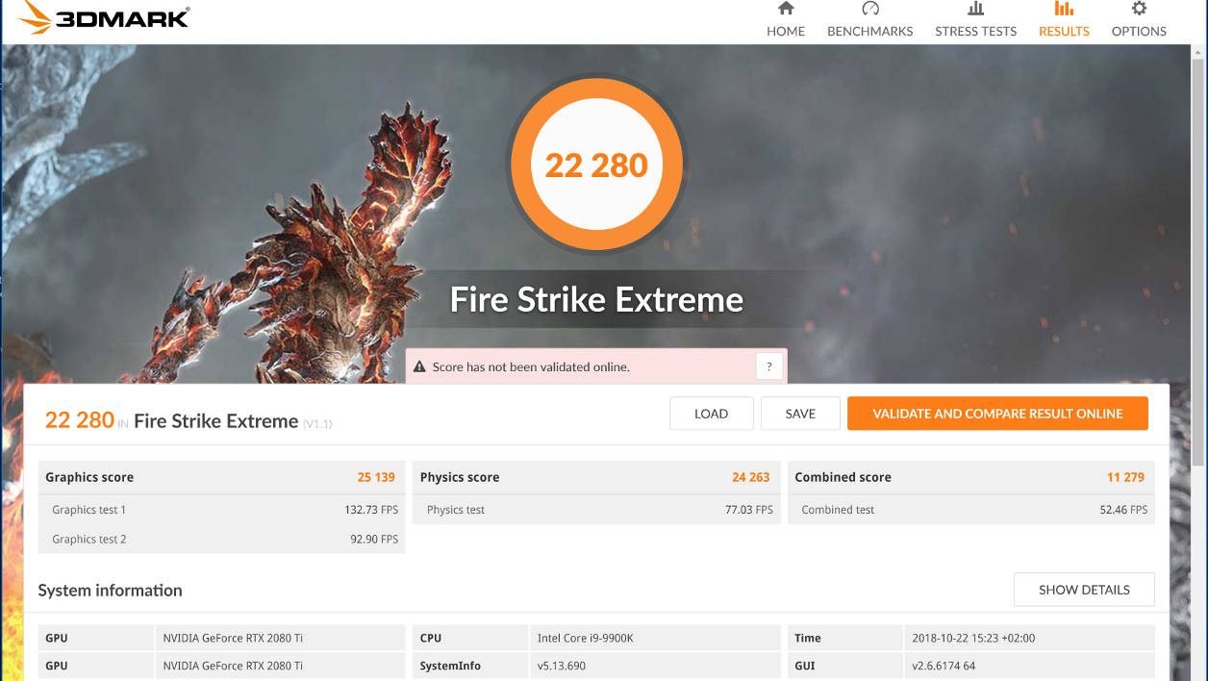Click the System information heading
Screen dimensions: 1208x681
pyautogui.click(x=110, y=591)
